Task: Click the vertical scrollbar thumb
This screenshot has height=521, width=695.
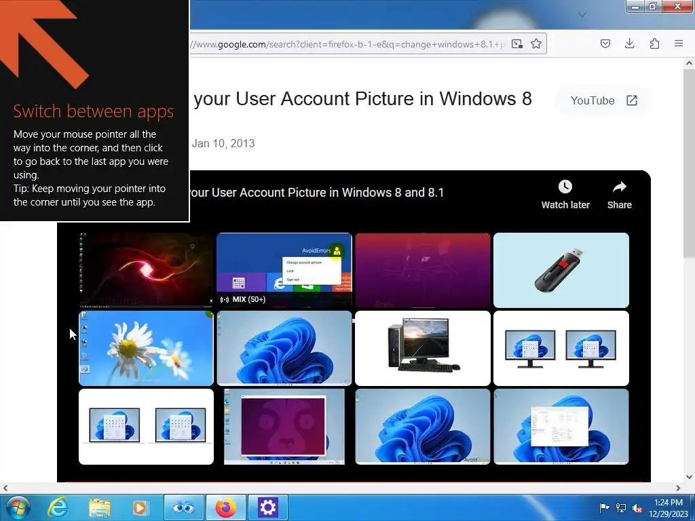Action: [x=689, y=163]
